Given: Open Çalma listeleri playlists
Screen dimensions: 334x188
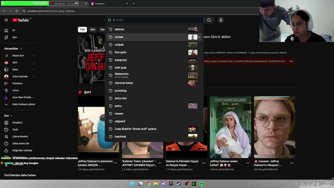Looking at the screenshot, I should [x=20, y=137].
